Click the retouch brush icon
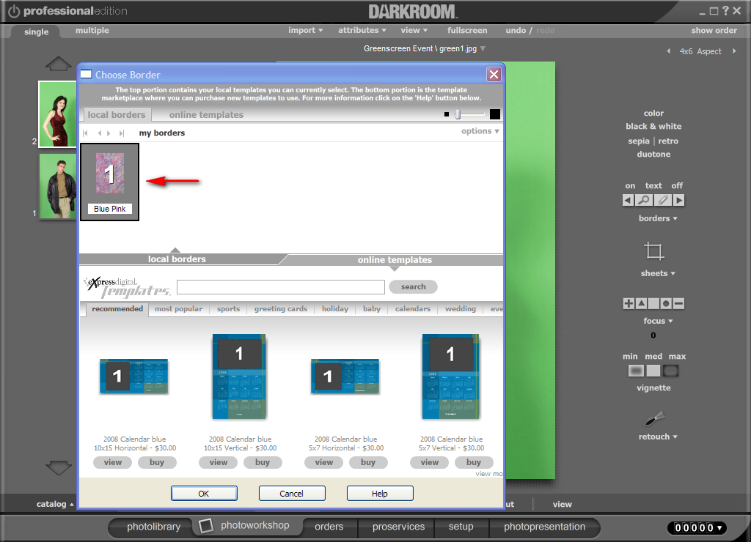 654,419
